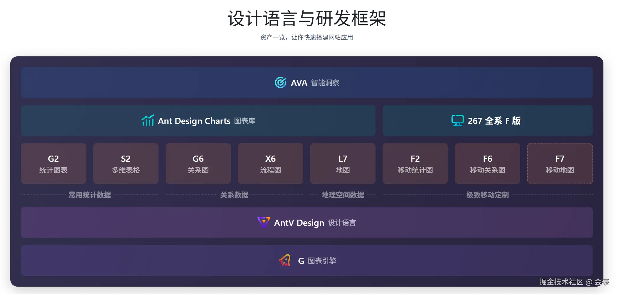This screenshot has height=294, width=617.
Task: Click the G rocket engine icon
Action: click(x=285, y=260)
